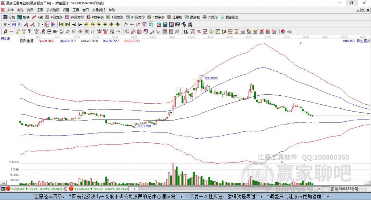Viewport: 371px width, 200px height.
Task: Click the percent sign drawing tool
Action: (x=199, y=32)
